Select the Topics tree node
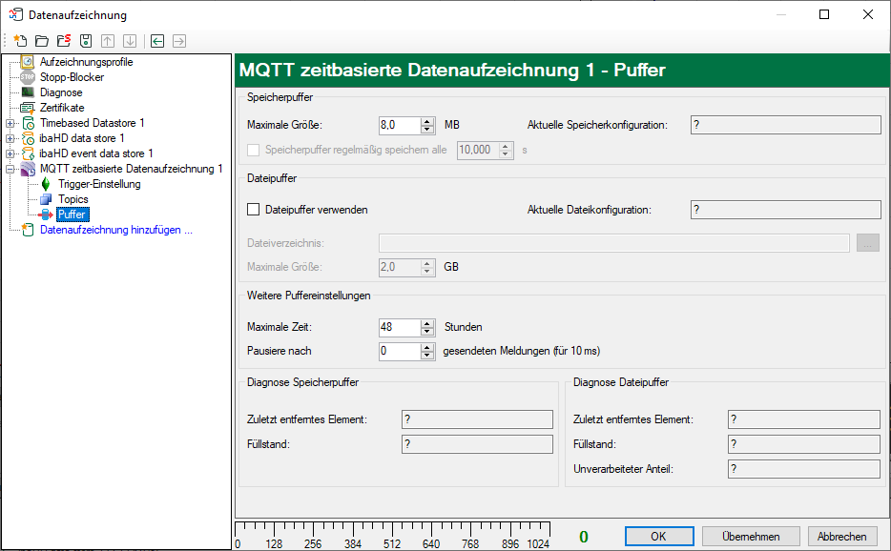 tap(73, 199)
